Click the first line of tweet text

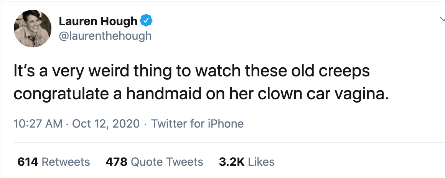[191, 71]
